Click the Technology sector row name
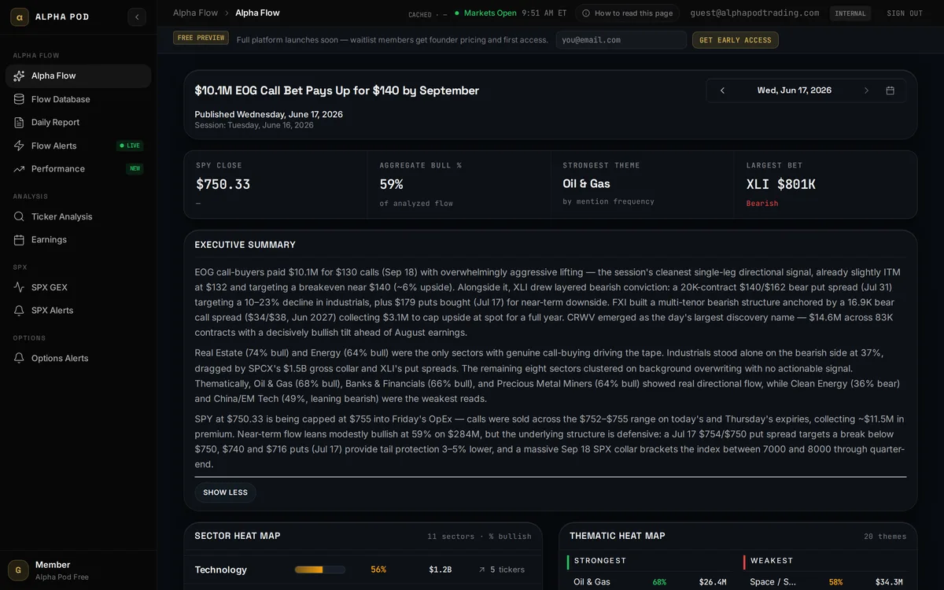944x590 pixels. 221,570
